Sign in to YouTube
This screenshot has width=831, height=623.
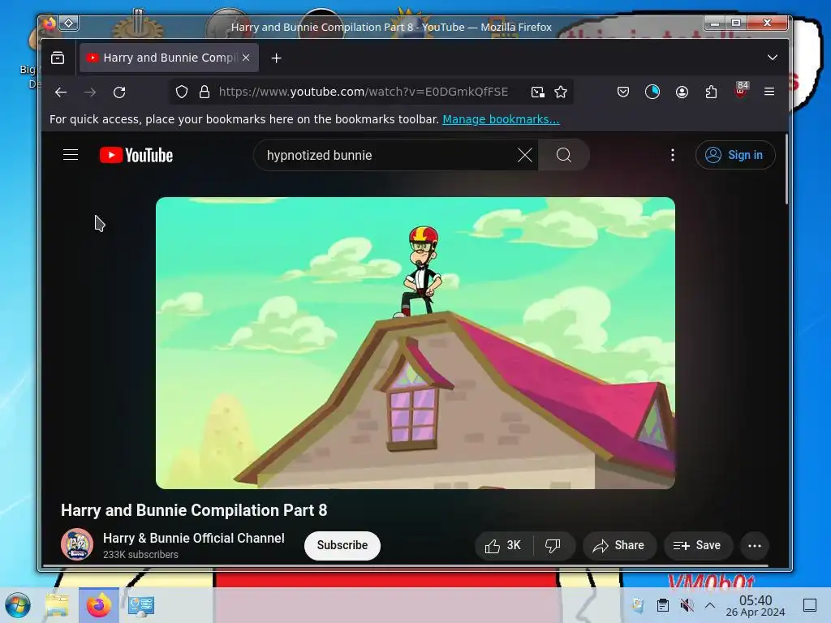(x=735, y=155)
